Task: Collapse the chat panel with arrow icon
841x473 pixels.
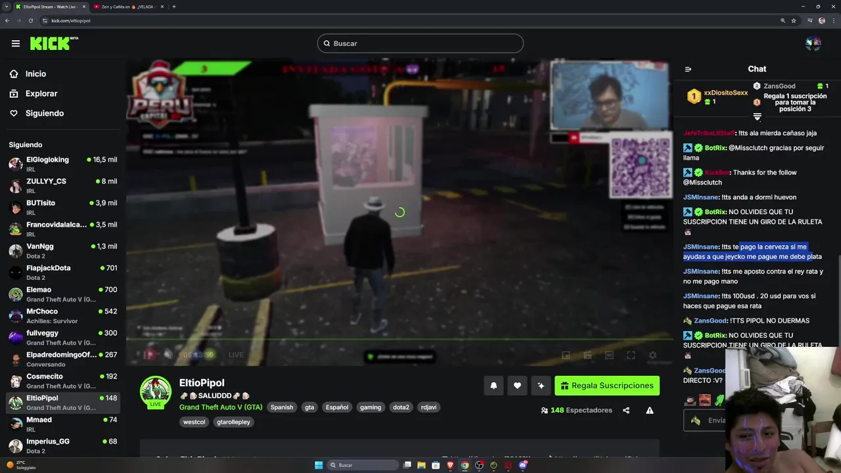Action: (x=688, y=69)
